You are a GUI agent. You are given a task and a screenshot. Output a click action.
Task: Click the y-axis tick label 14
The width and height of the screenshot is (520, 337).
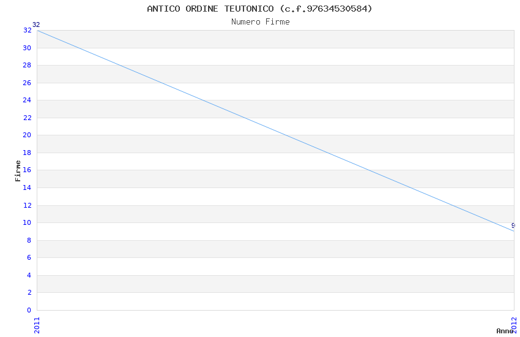[x=27, y=187]
